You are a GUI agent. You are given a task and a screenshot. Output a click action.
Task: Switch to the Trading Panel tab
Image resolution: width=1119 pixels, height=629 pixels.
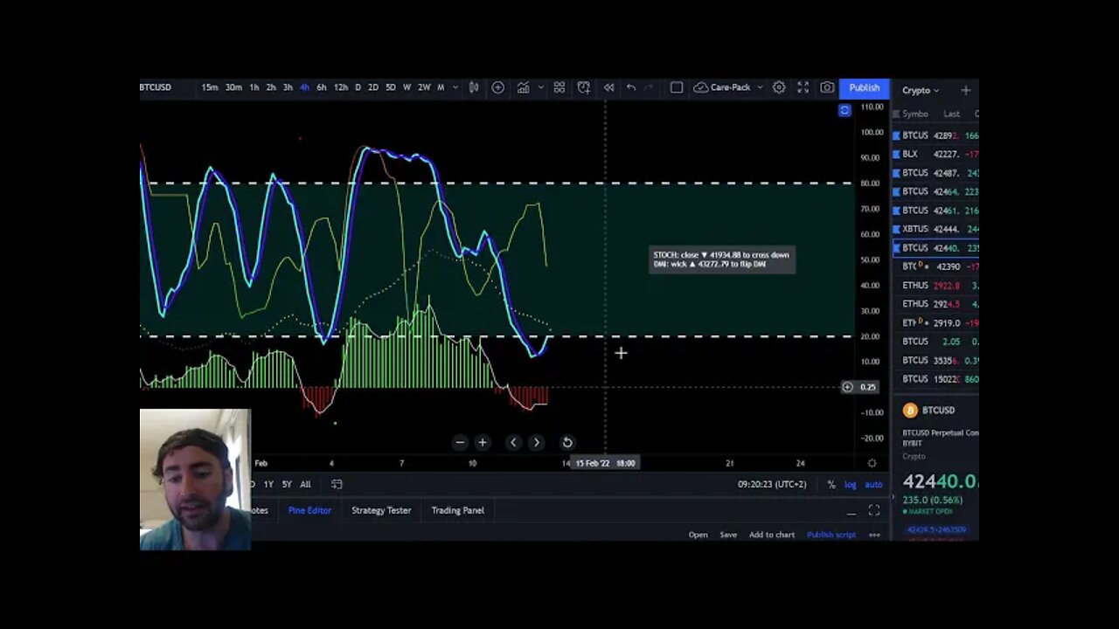pyautogui.click(x=457, y=510)
